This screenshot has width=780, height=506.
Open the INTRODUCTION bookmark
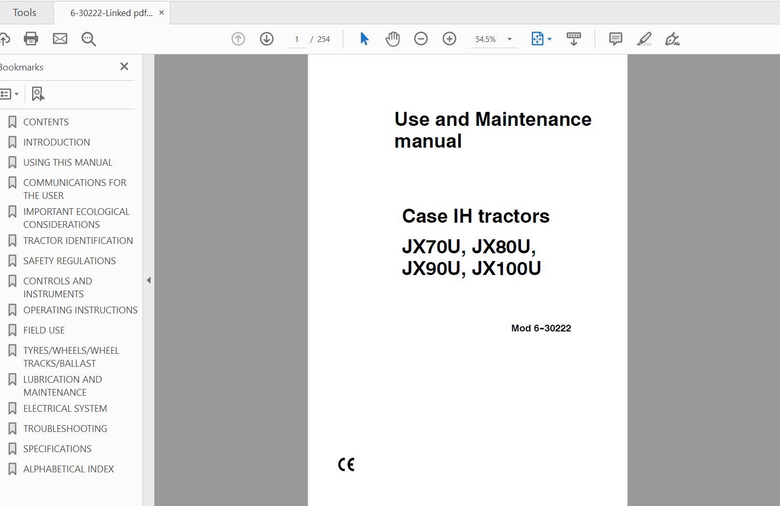tap(56, 142)
